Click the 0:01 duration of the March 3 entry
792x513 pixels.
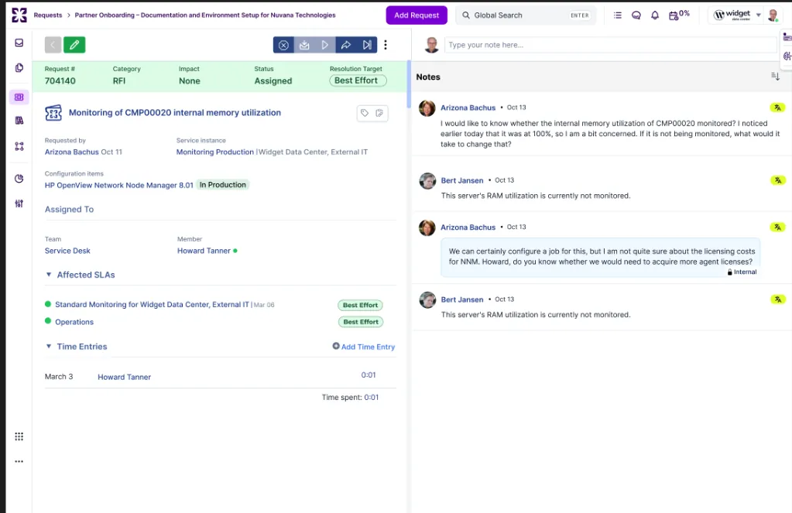click(369, 375)
